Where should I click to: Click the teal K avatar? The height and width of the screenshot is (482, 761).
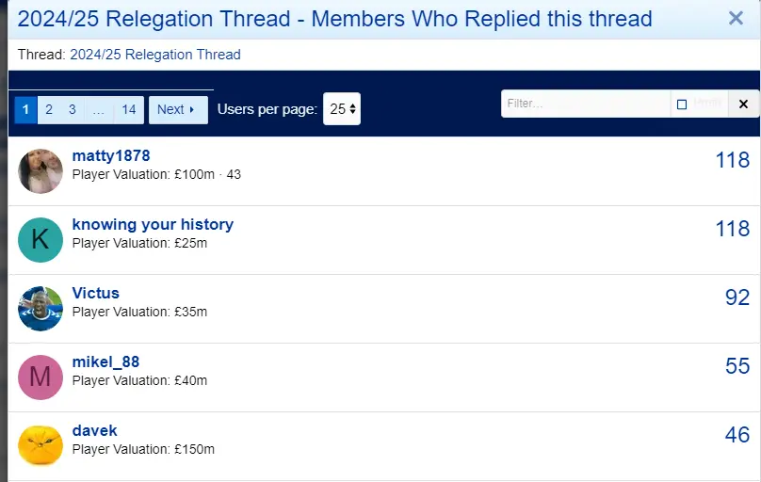pyautogui.click(x=40, y=240)
